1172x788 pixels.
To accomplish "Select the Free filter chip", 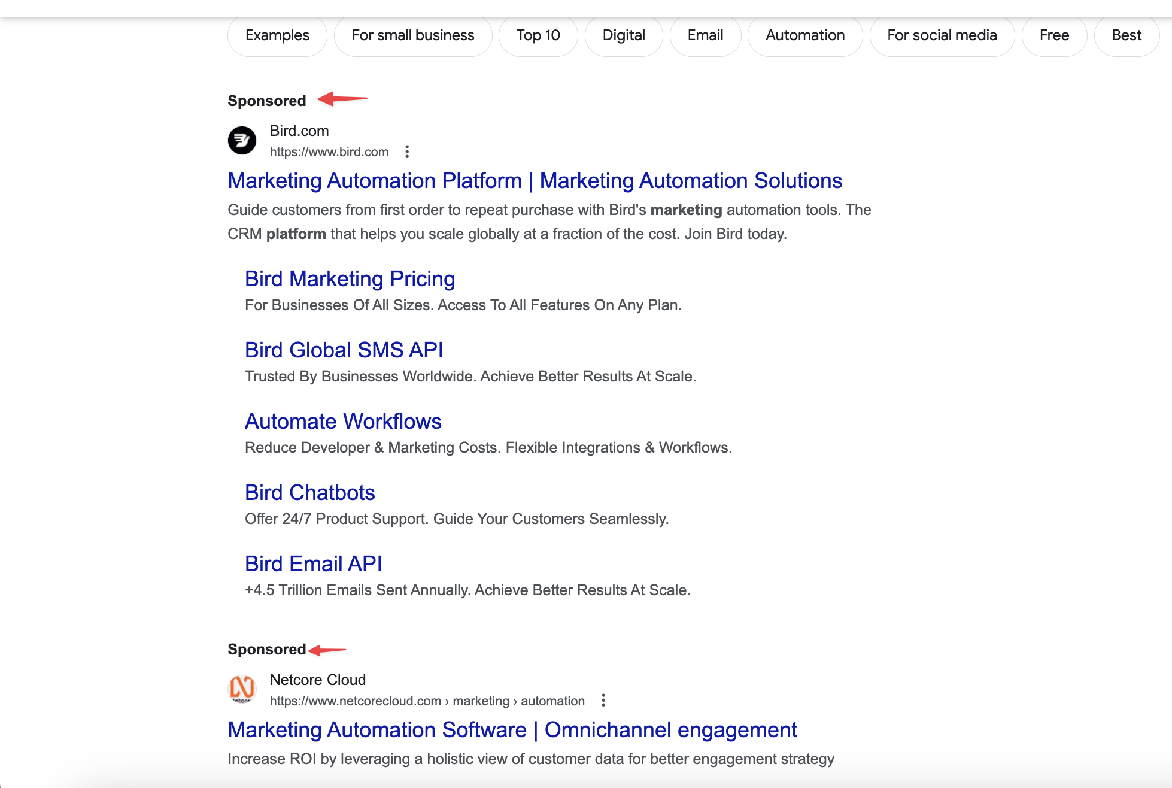I will (x=1054, y=35).
